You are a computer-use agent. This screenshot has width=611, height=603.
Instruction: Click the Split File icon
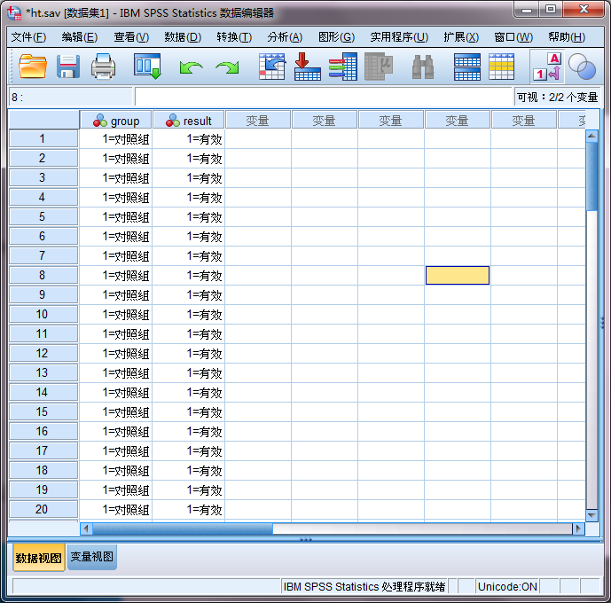pyautogui.click(x=466, y=67)
